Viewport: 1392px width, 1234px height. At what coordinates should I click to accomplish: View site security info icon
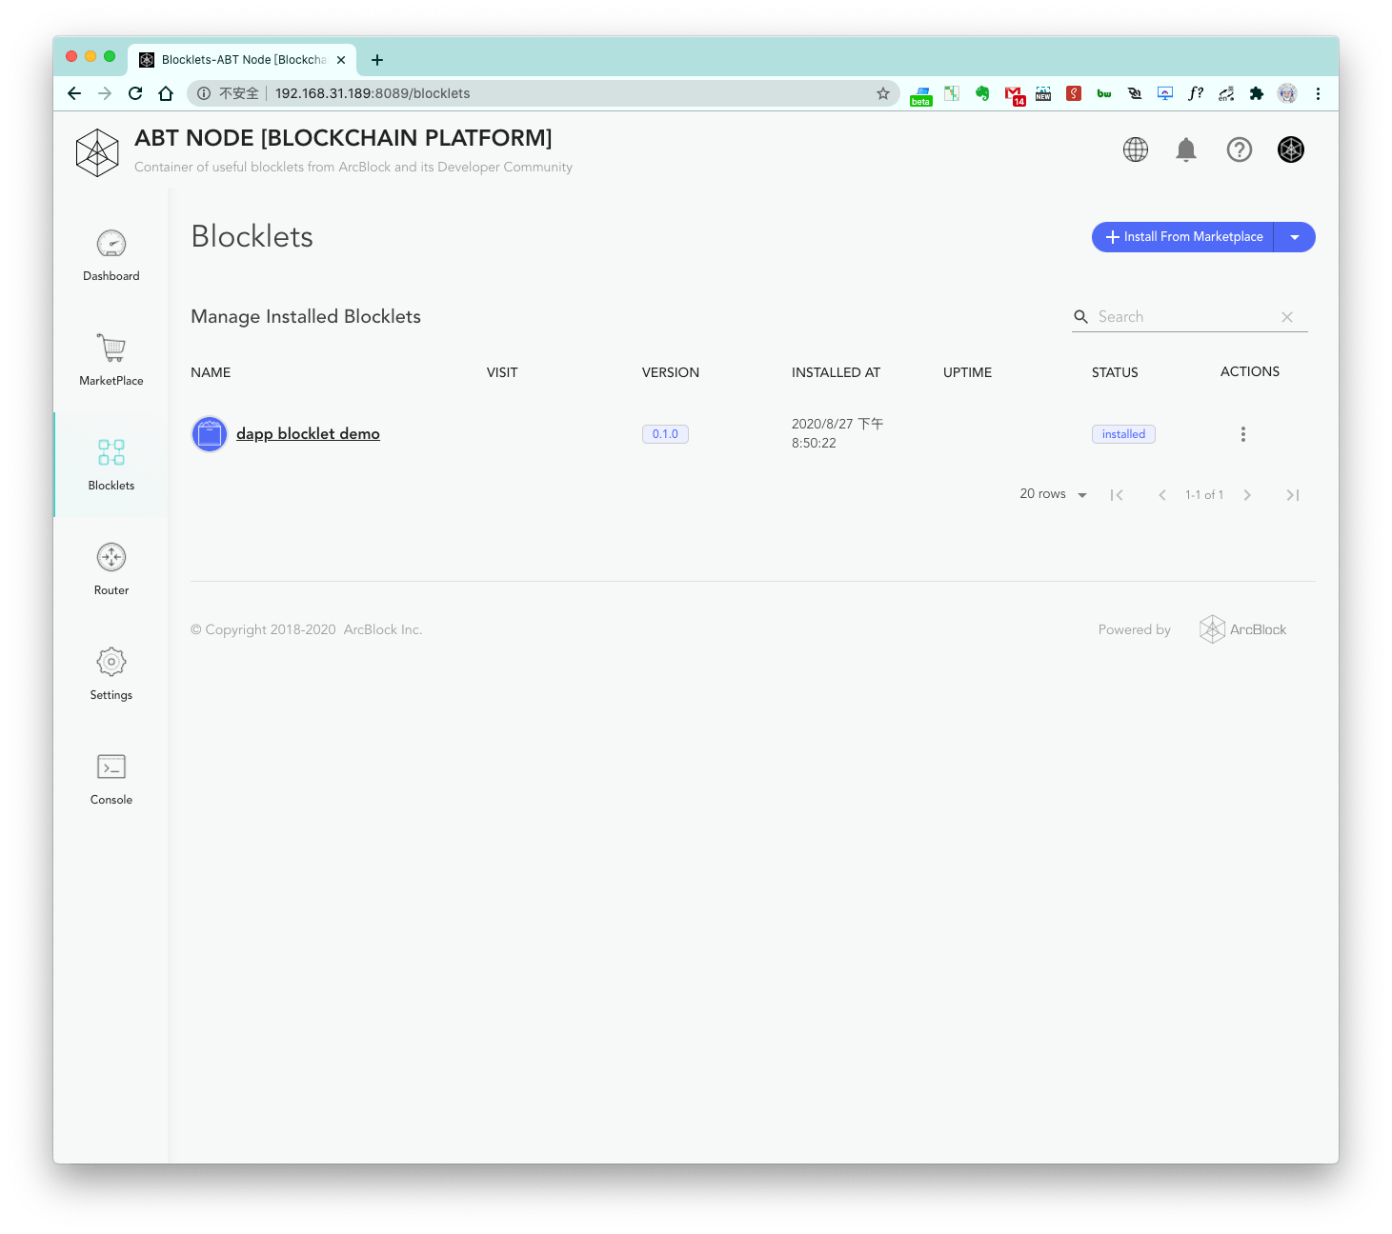(204, 93)
